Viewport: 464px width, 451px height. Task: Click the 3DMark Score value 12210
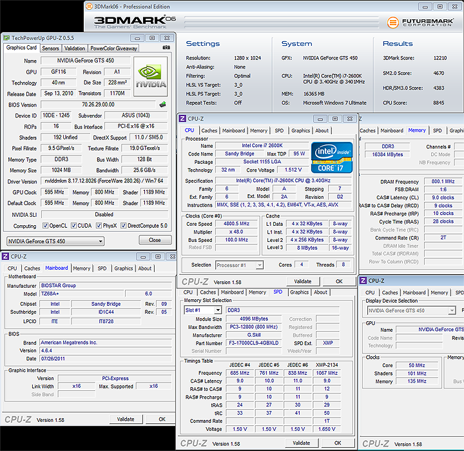(440, 58)
